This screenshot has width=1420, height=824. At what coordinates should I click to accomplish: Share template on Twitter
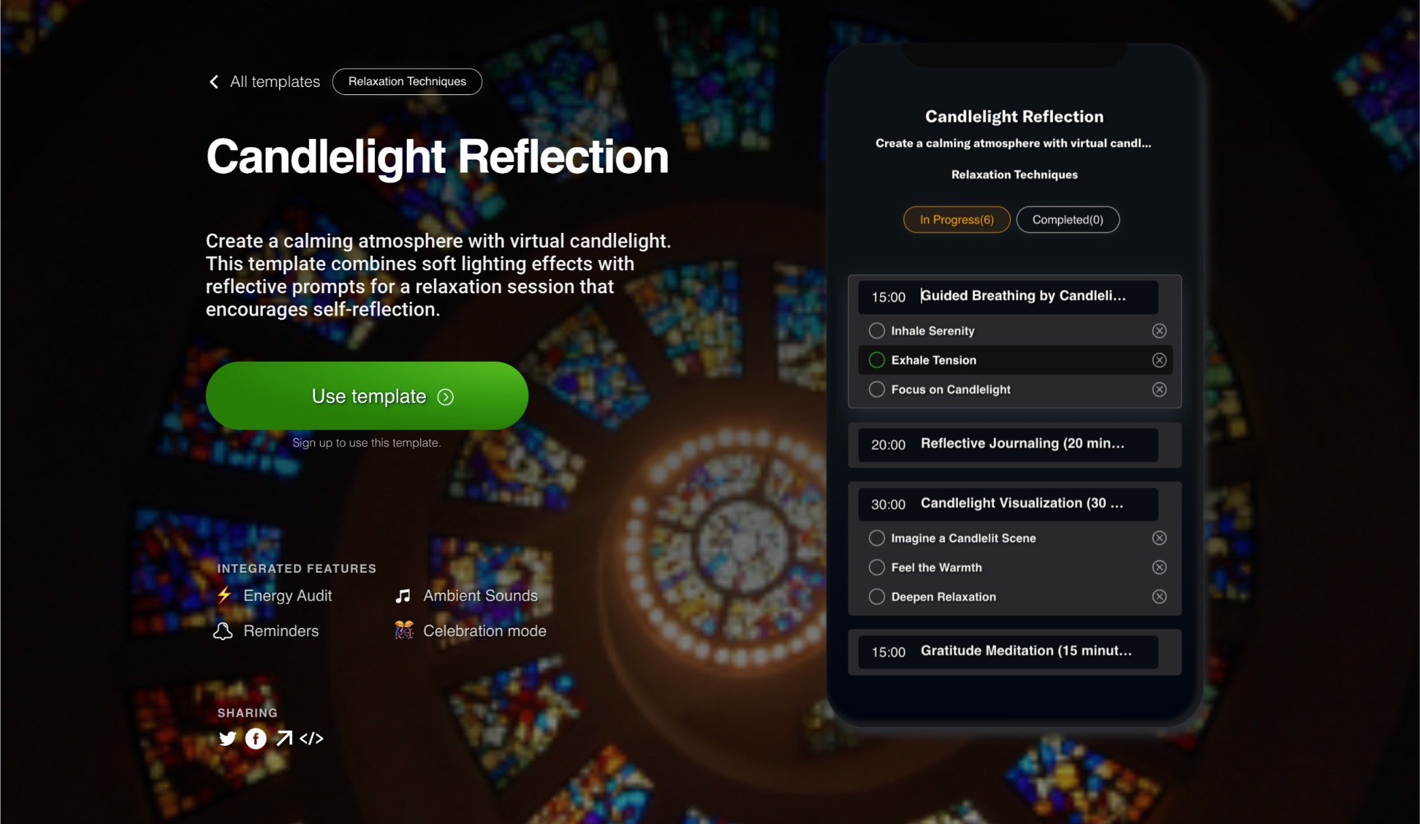pyautogui.click(x=228, y=738)
